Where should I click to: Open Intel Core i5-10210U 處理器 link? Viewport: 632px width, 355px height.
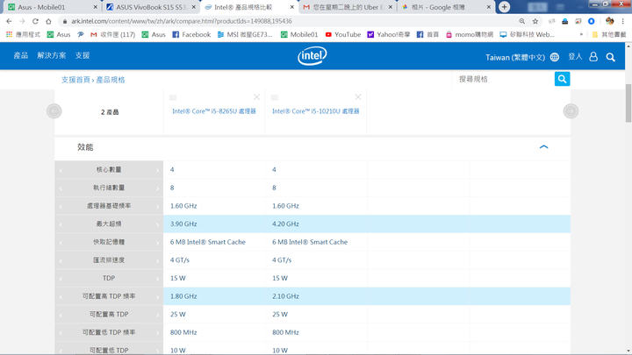316,111
